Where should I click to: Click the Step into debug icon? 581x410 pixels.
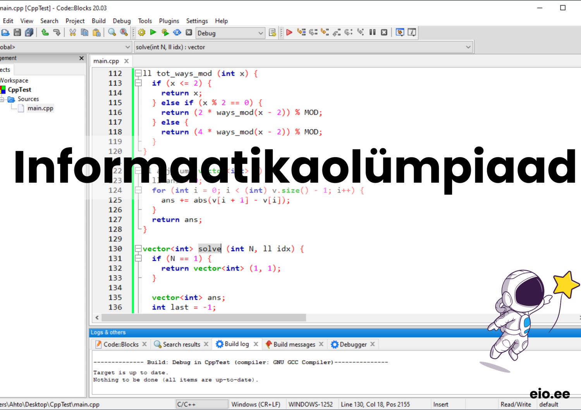point(325,32)
